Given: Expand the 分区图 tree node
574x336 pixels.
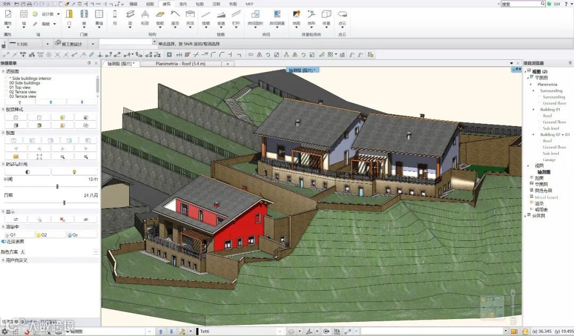Looking at the screenshot, I should click(525, 216).
